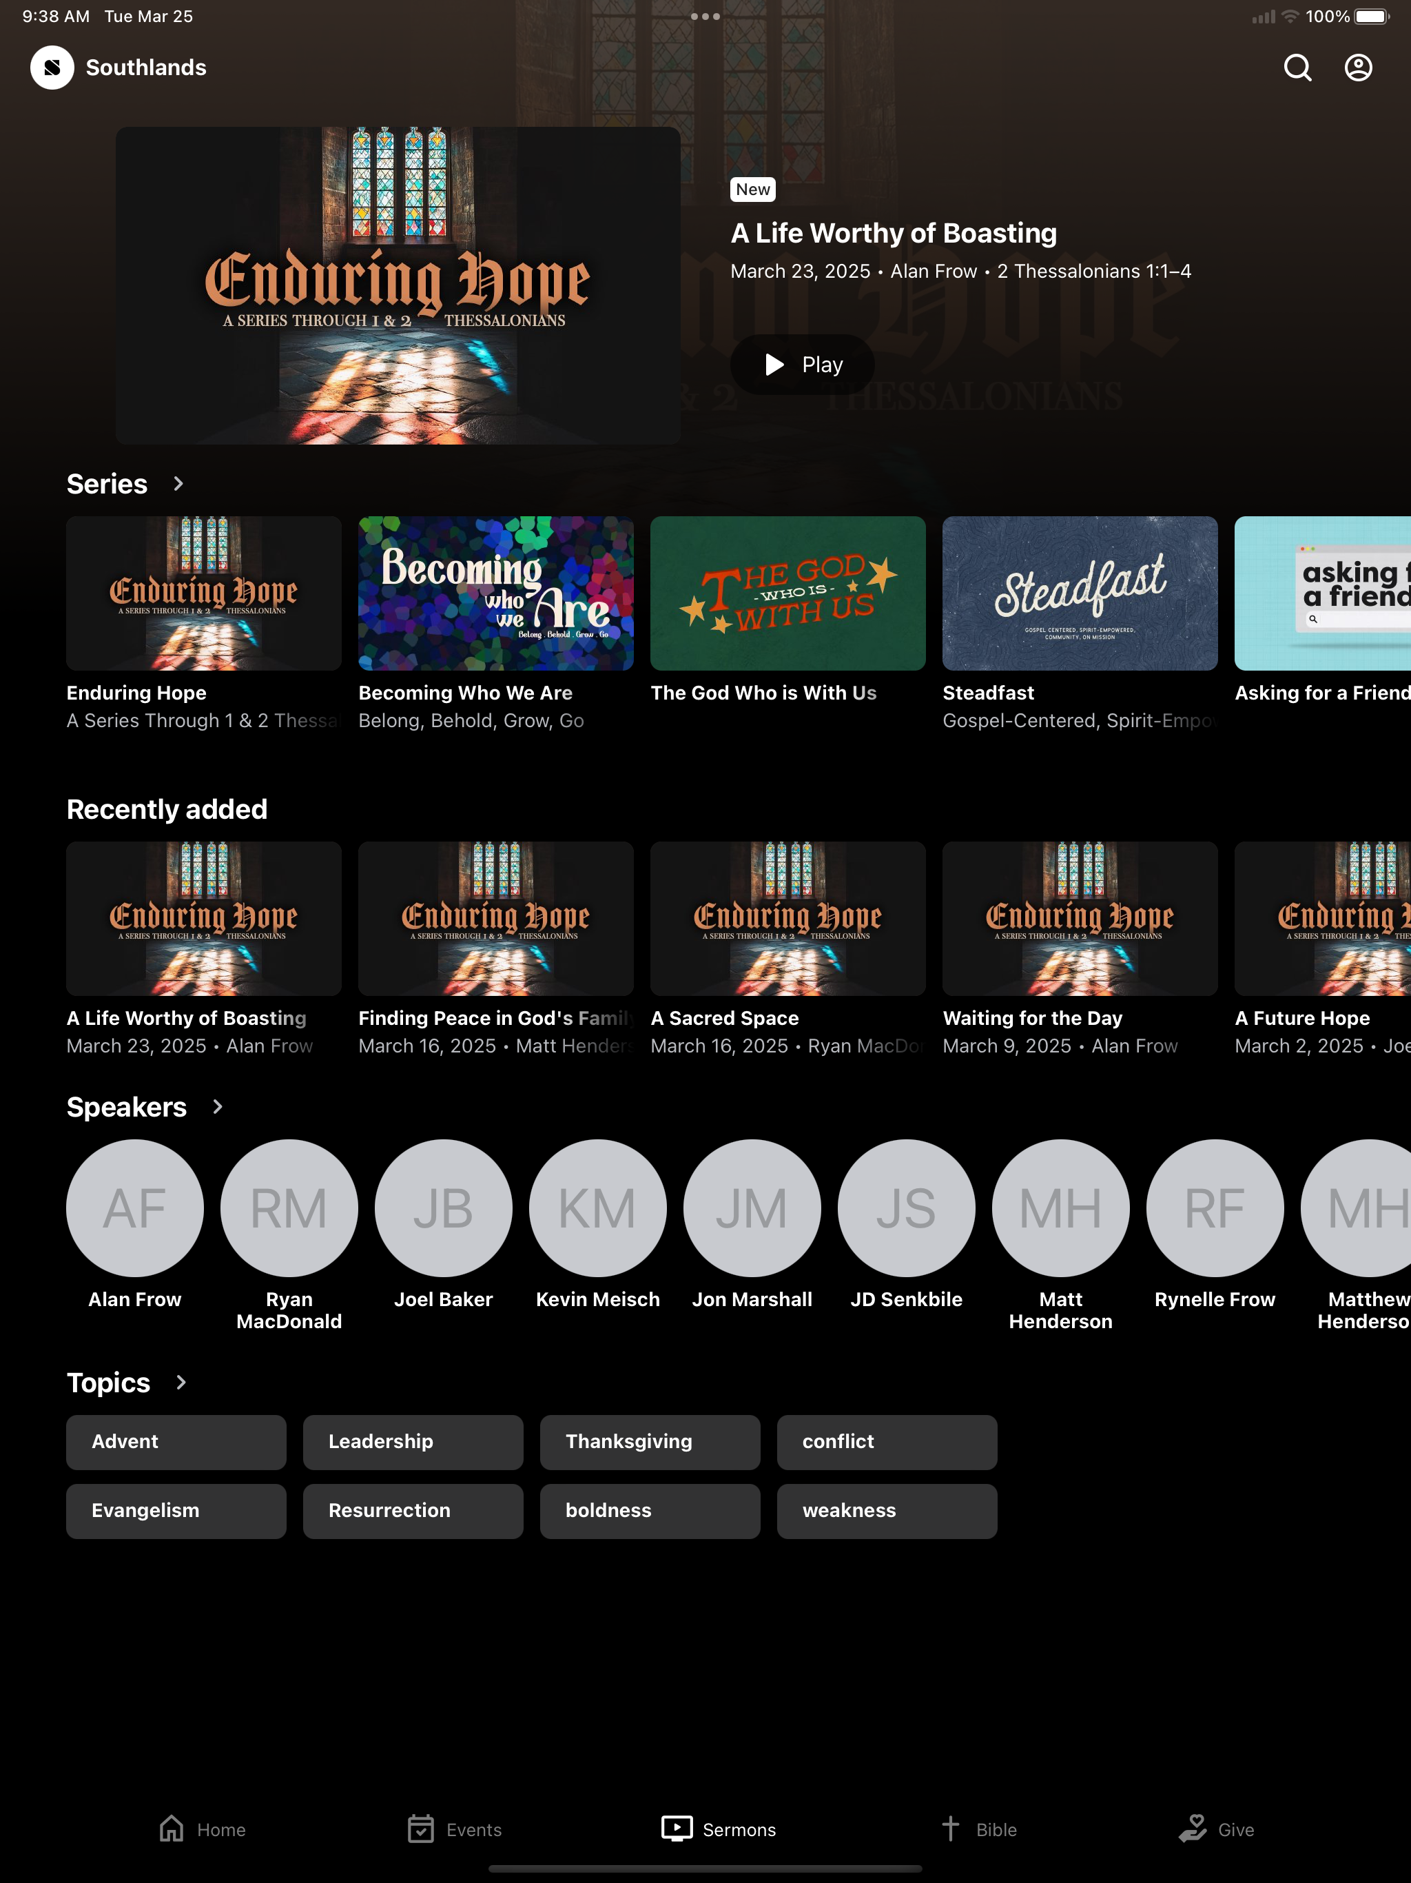Screen dimensions: 1411x1883
Task: Choose the Thanksgiving topic
Action: (650, 1442)
